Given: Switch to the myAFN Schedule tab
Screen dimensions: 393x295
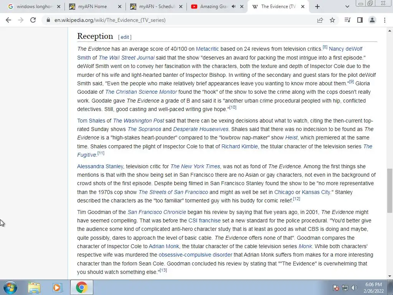Looking at the screenshot, I should (x=157, y=7).
